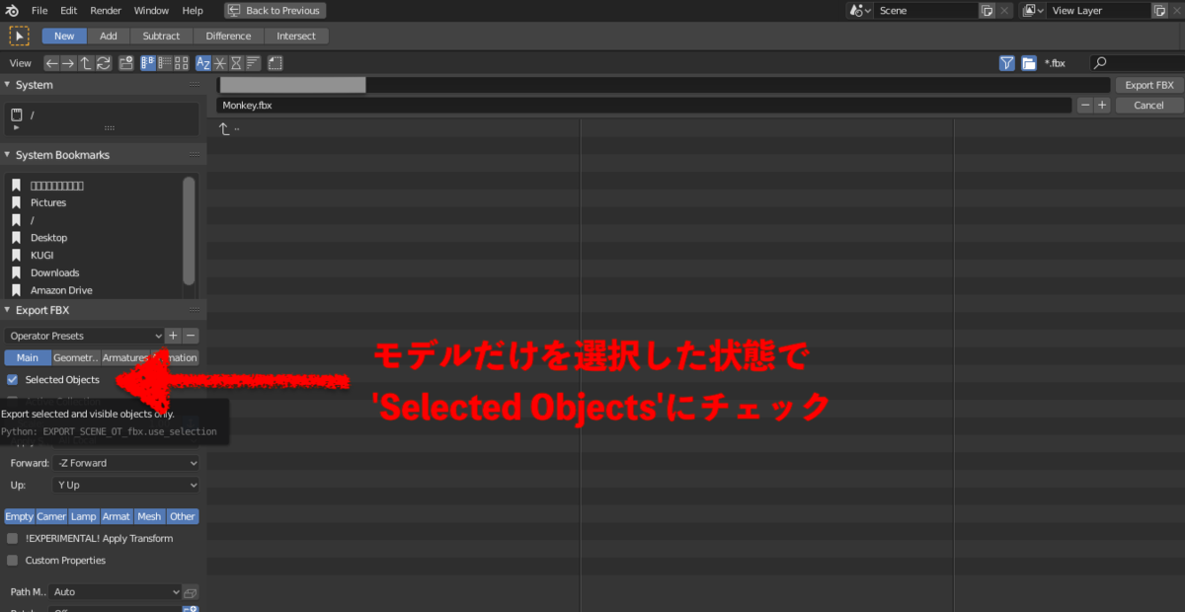
Task: Enable Custom Properties checkbox
Action: pyautogui.click(x=13, y=560)
